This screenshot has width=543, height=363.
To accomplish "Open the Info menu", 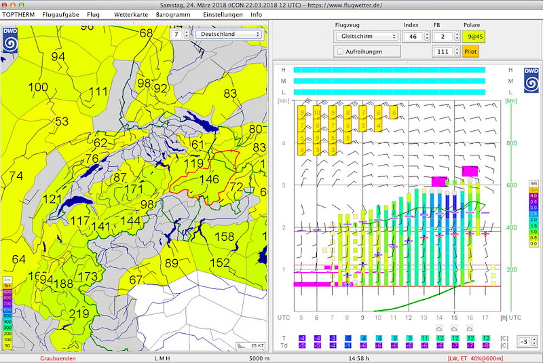I will pyautogui.click(x=257, y=14).
